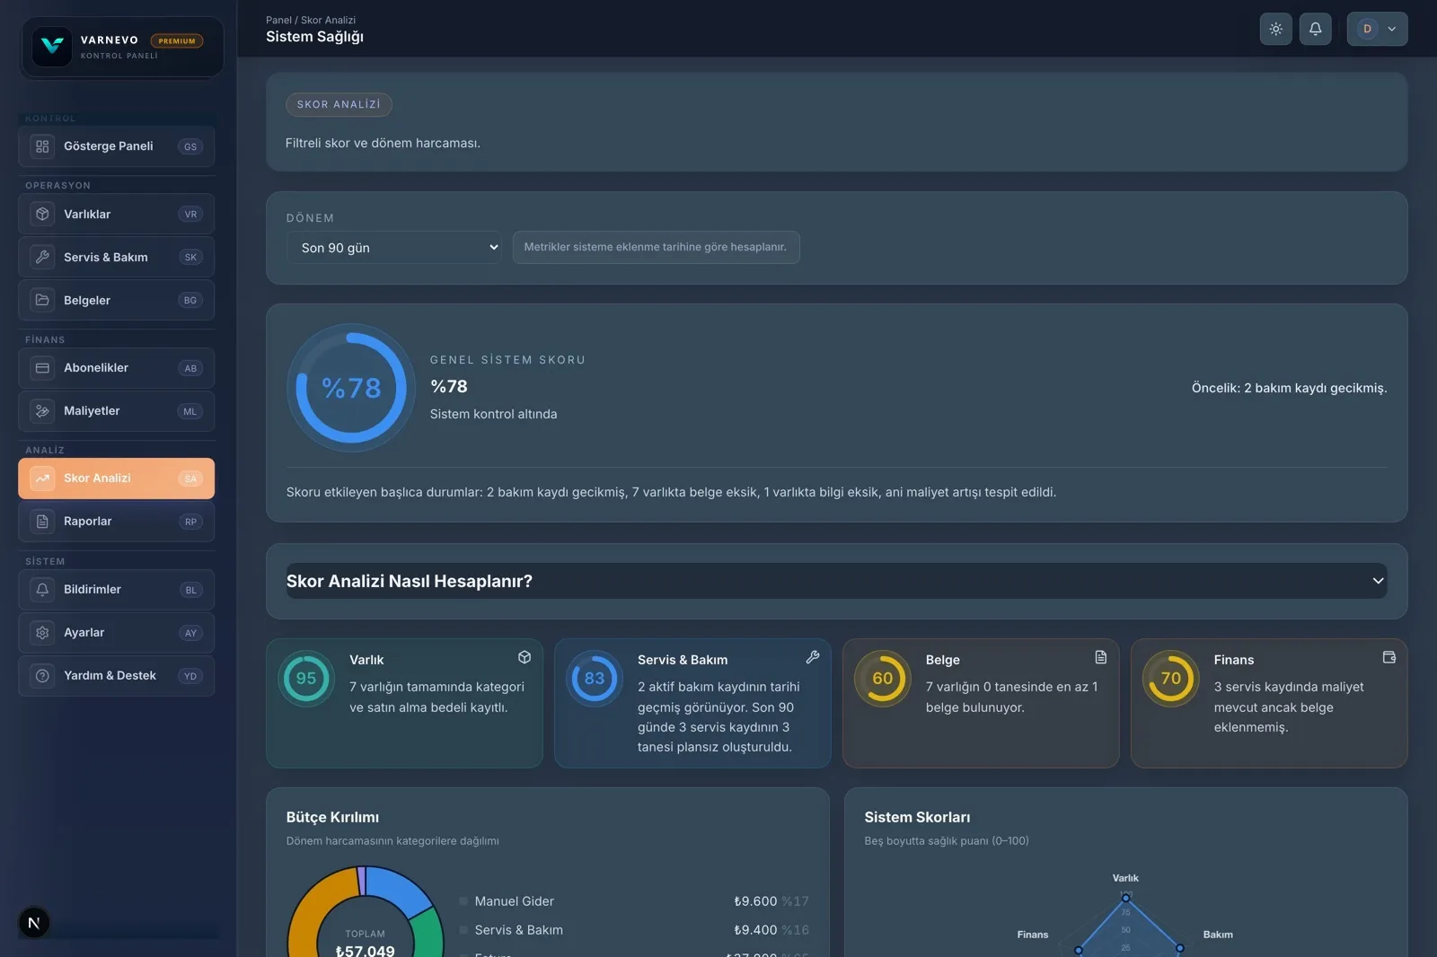This screenshot has height=957, width=1437.
Task: Click the Ayarlar gear icon in sidebar
Action: point(42,633)
